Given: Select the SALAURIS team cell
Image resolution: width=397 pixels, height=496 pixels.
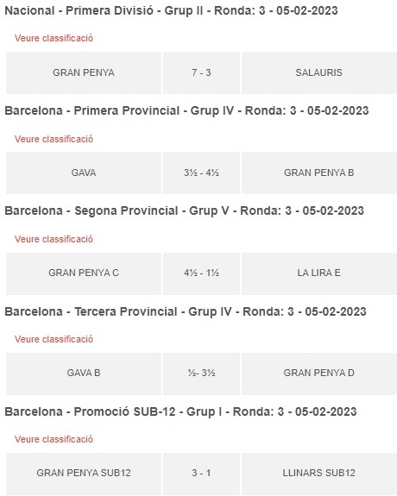Looking at the screenshot, I should pos(318,72).
